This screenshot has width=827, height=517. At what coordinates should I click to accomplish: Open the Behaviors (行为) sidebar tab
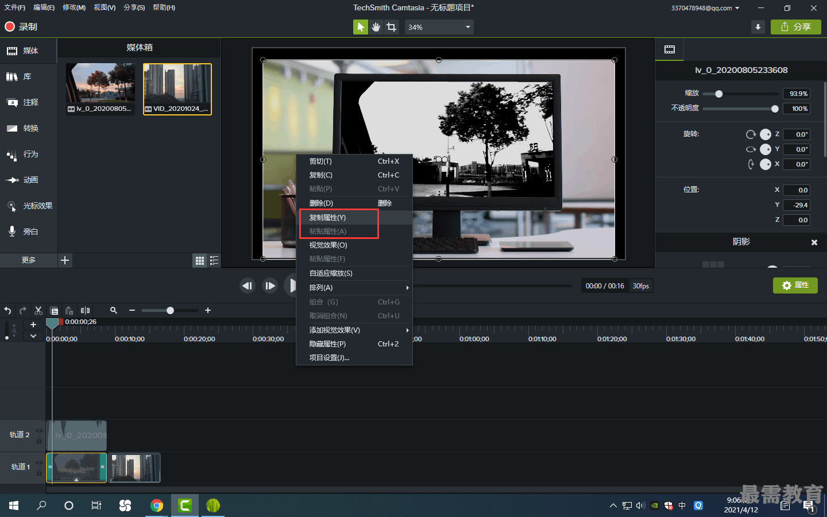28,154
